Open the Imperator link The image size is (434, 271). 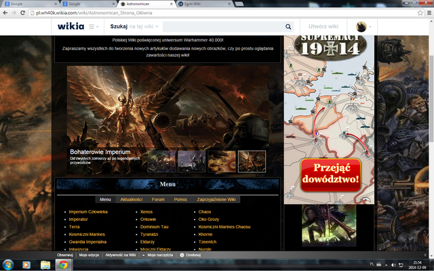(x=79, y=220)
